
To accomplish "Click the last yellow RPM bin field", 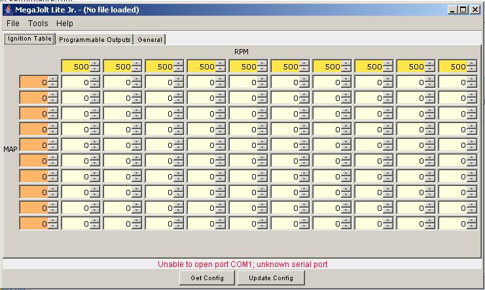I will [453, 67].
